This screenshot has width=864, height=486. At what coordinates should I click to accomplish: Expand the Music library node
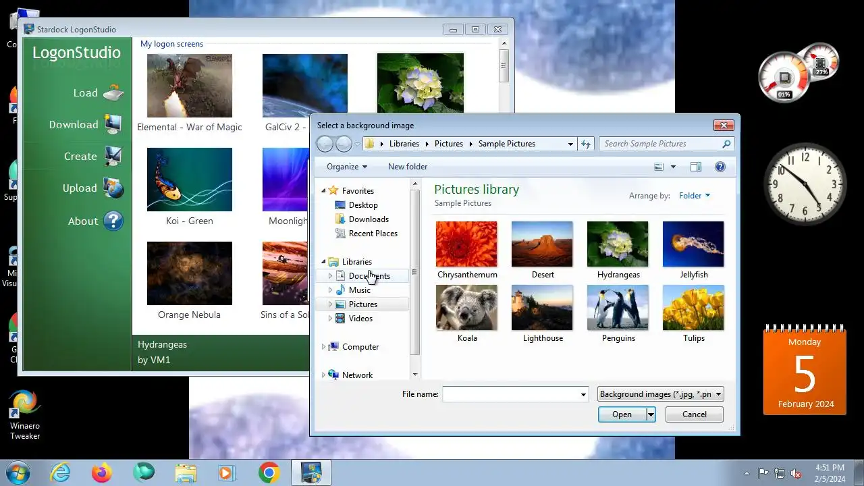pos(330,290)
